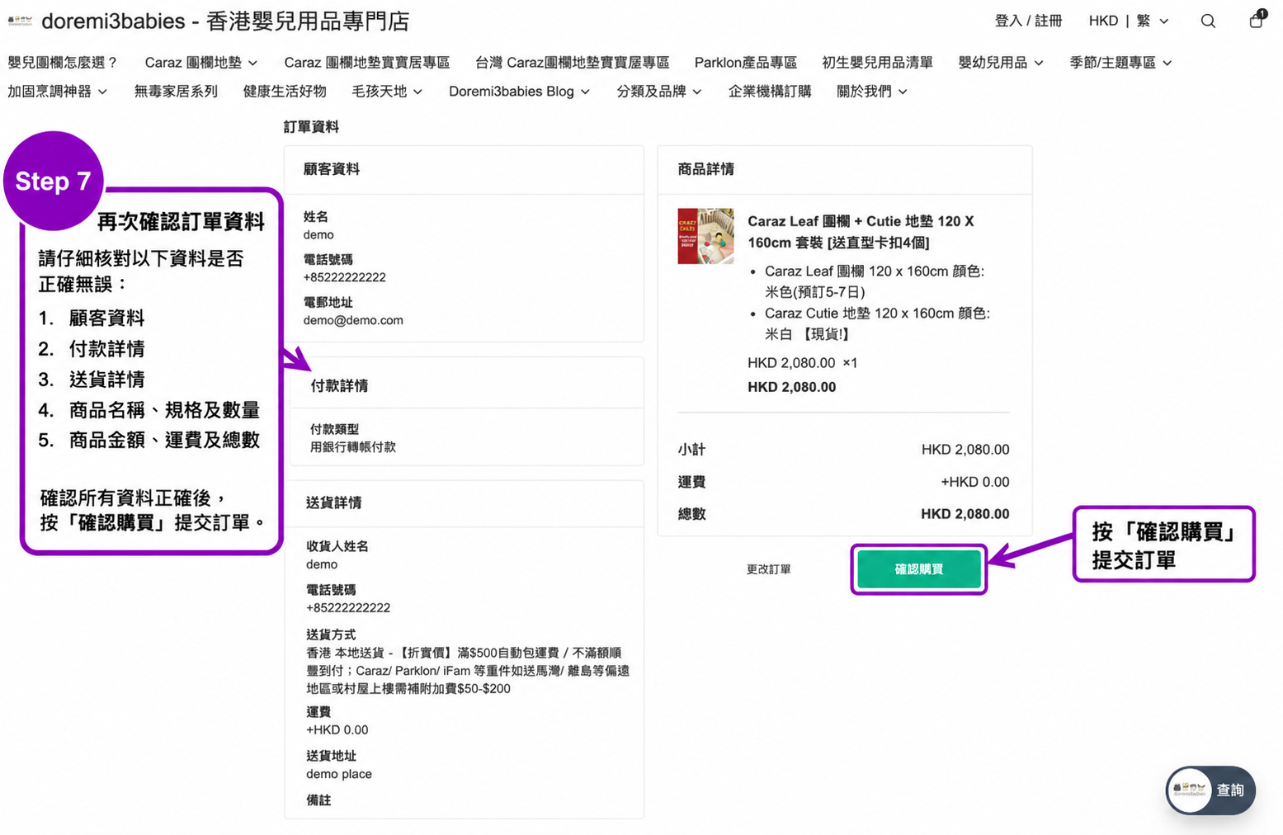Click the 運費 +HKD 0.00 value in summary
The image size is (1283, 835).
974,482
